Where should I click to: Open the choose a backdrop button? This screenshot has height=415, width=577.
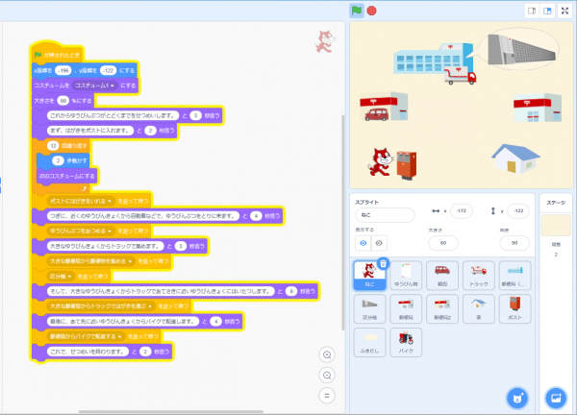555,396
